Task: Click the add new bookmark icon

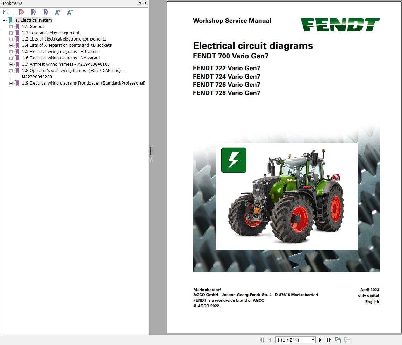Action: pyautogui.click(x=33, y=12)
